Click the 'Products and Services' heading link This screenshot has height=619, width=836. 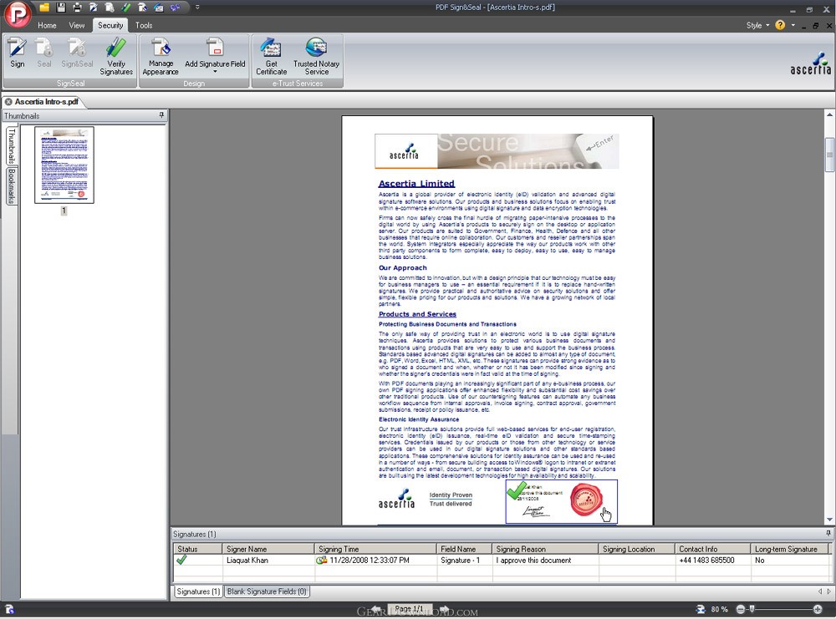(417, 314)
